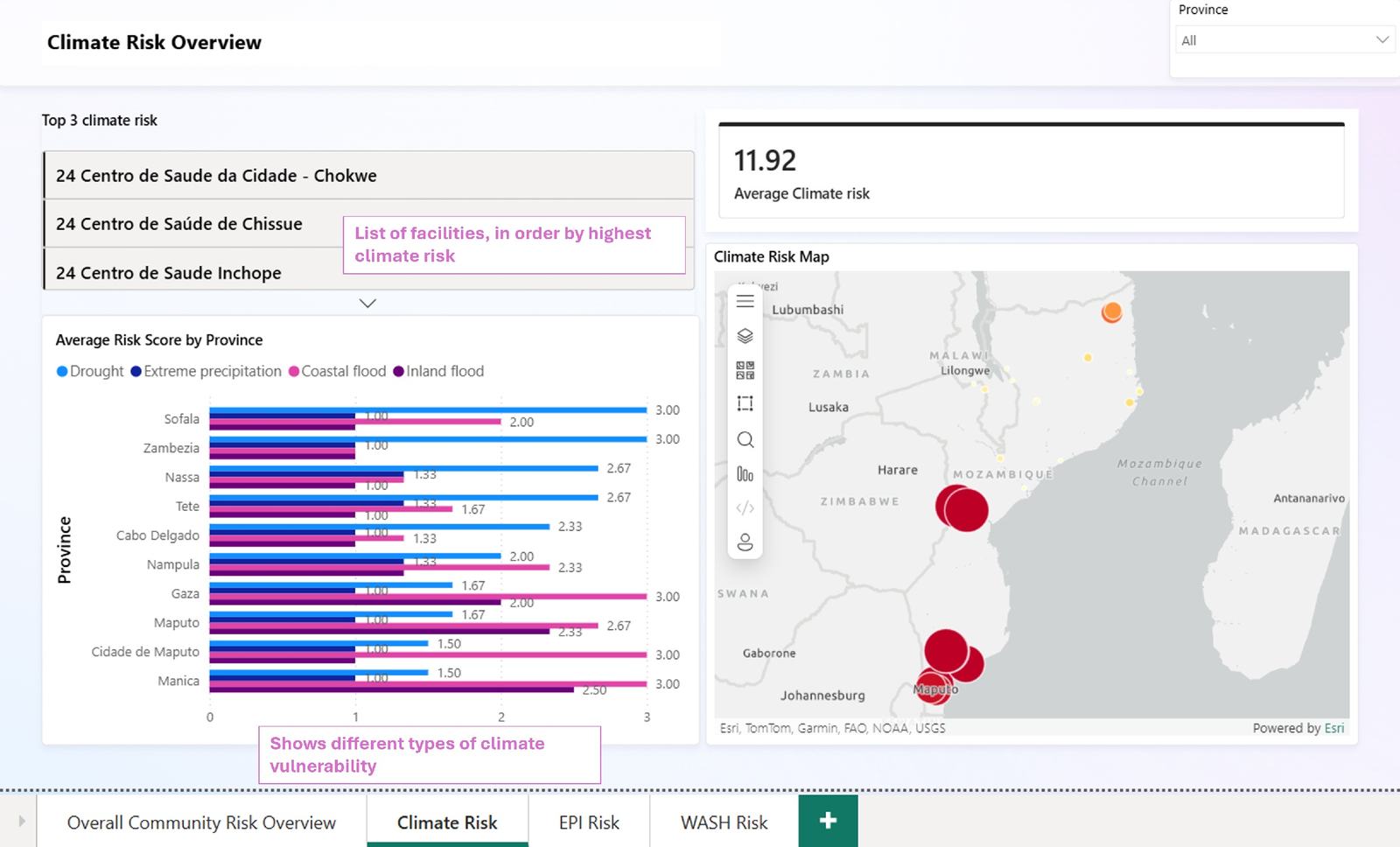Viewport: 1400px width, 847px height.
Task: Activate the map selection rectangle tool
Action: coord(745,404)
